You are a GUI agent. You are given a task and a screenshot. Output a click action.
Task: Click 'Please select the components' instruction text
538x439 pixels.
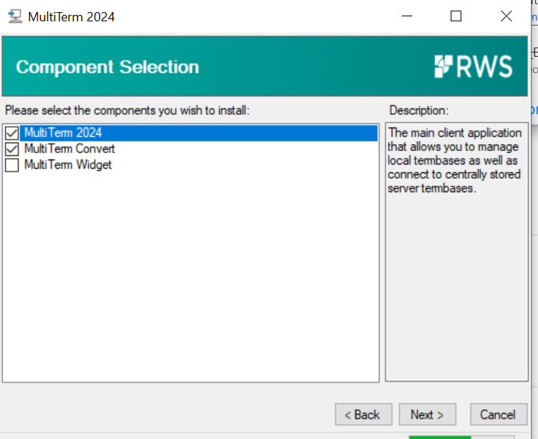coord(127,111)
